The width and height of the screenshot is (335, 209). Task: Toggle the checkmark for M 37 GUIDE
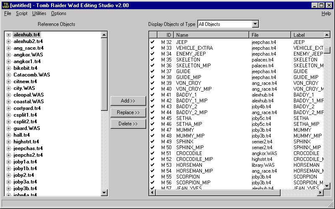(x=152, y=71)
